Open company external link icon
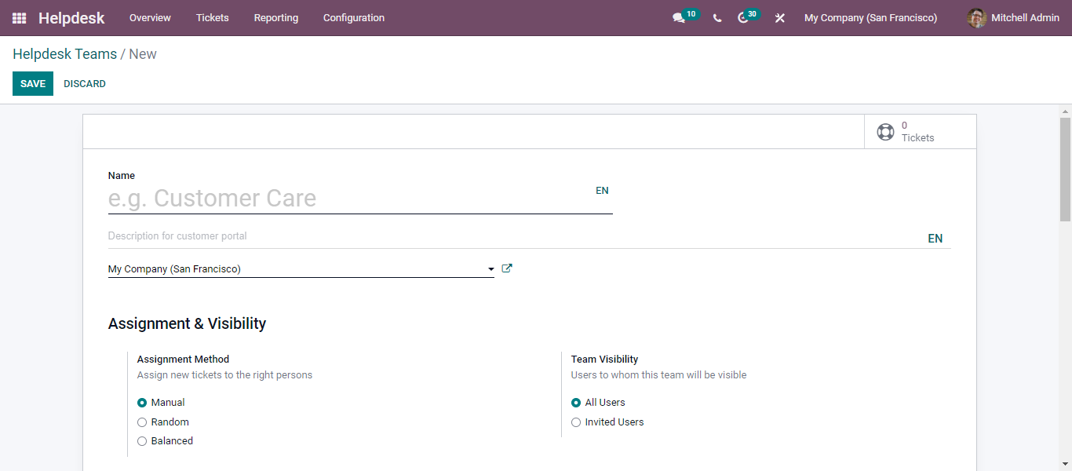 click(x=507, y=268)
